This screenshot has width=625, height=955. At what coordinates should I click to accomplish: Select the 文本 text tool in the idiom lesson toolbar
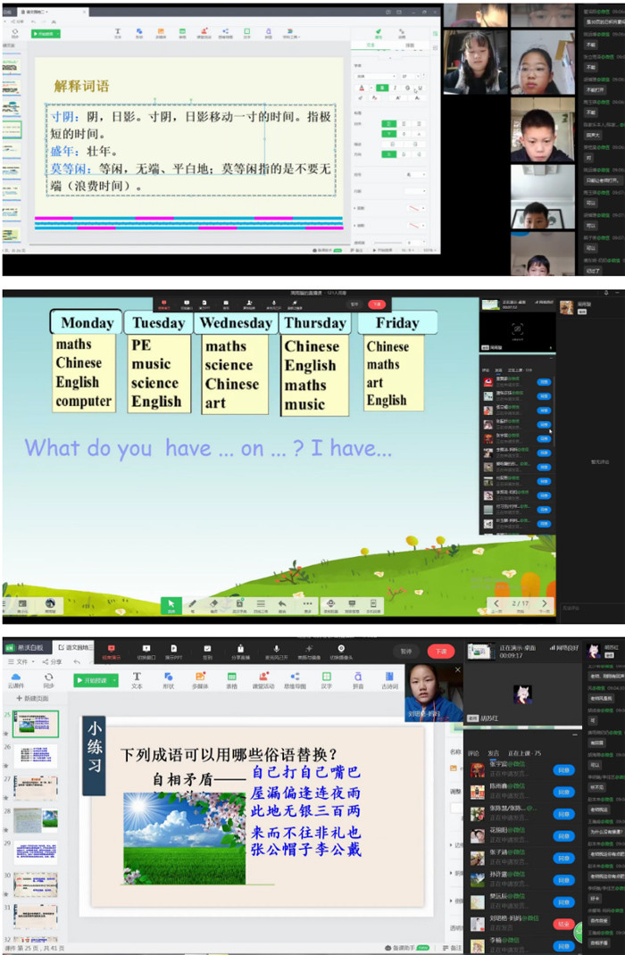(137, 680)
